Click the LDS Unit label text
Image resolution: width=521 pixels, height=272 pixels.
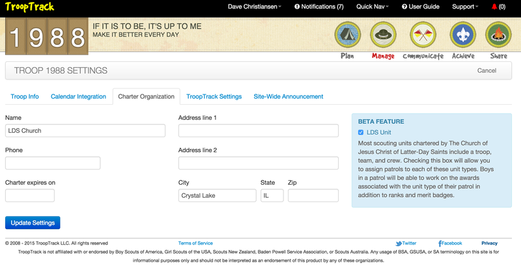(x=379, y=132)
